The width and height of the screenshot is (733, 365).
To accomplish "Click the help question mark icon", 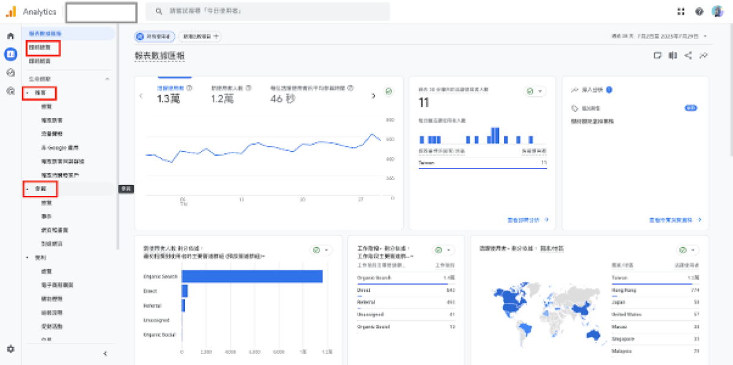I will (699, 12).
